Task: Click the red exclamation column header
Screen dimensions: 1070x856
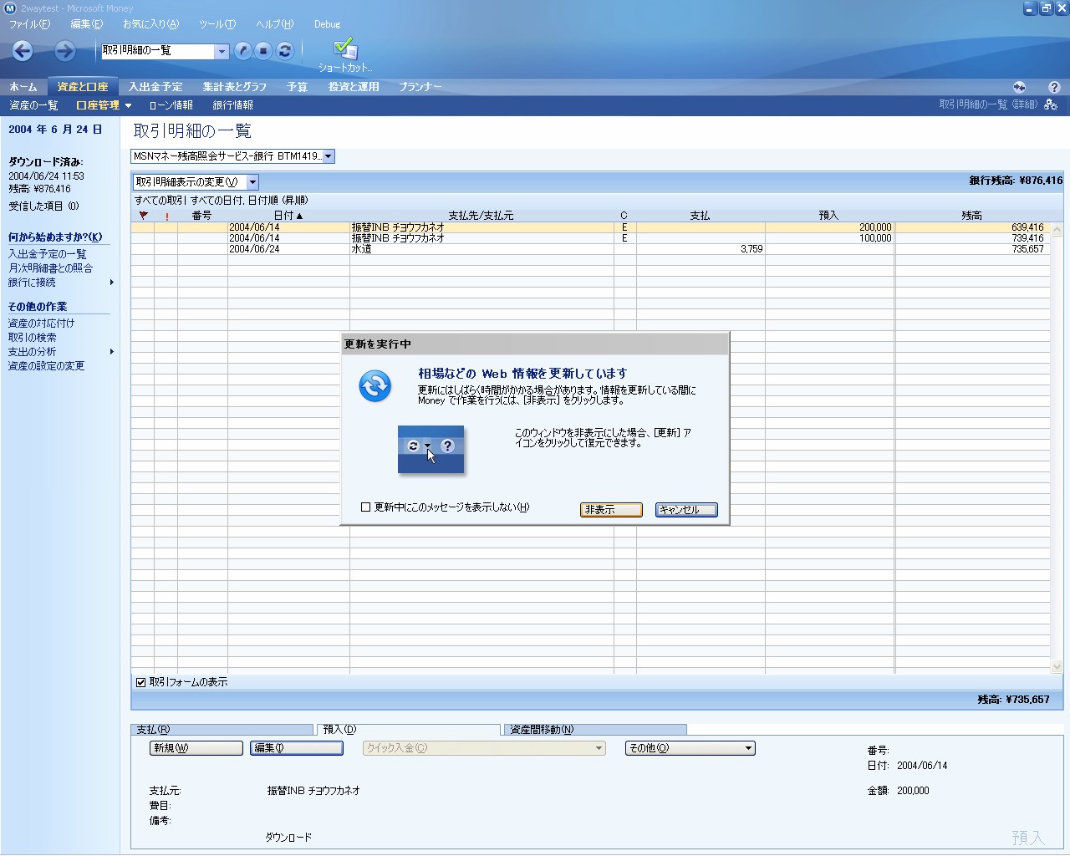Action: click(x=166, y=216)
